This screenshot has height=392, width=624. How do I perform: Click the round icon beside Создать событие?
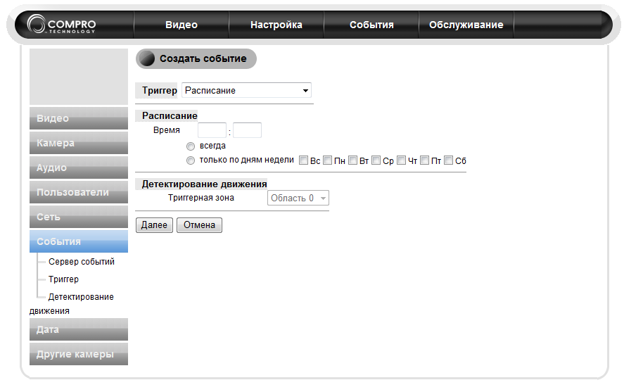point(146,59)
